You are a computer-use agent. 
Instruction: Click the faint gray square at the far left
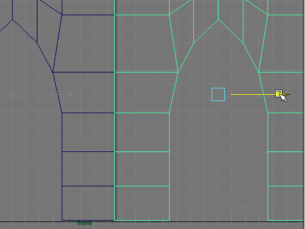click(13, 94)
